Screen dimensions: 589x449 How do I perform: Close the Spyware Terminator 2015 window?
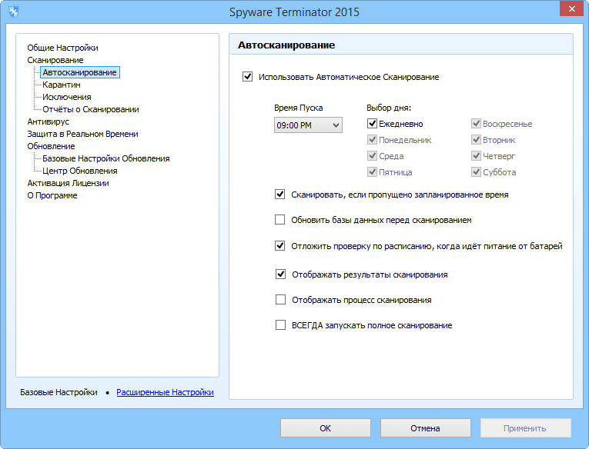[x=571, y=9]
